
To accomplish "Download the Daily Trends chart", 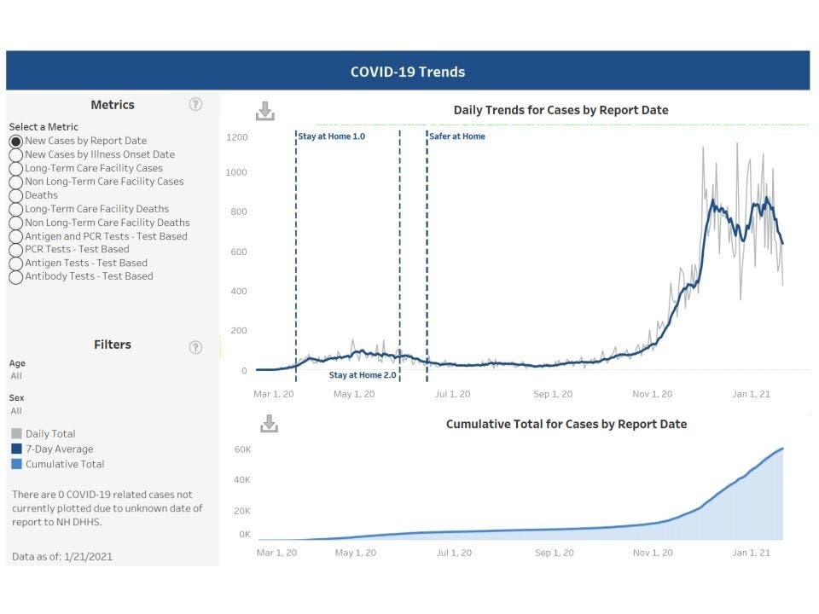I will click(265, 109).
